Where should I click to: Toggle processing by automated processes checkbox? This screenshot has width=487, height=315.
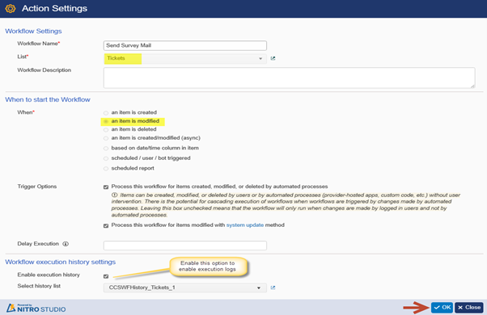[x=106, y=187]
